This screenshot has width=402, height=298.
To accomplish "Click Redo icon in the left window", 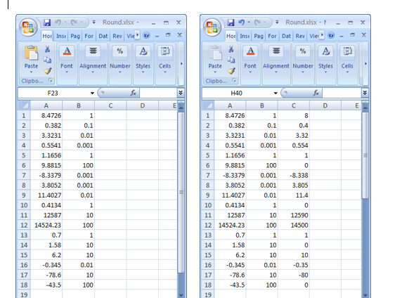I will (74, 22).
